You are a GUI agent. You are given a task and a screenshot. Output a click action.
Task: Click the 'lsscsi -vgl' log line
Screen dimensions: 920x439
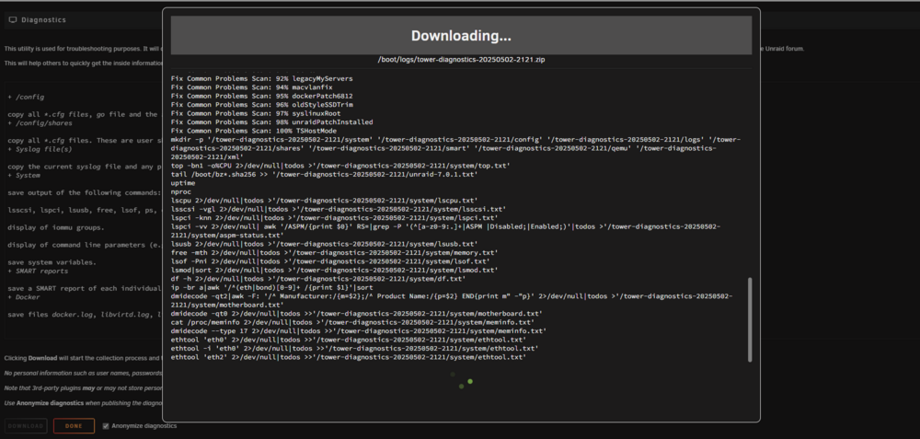click(x=339, y=209)
